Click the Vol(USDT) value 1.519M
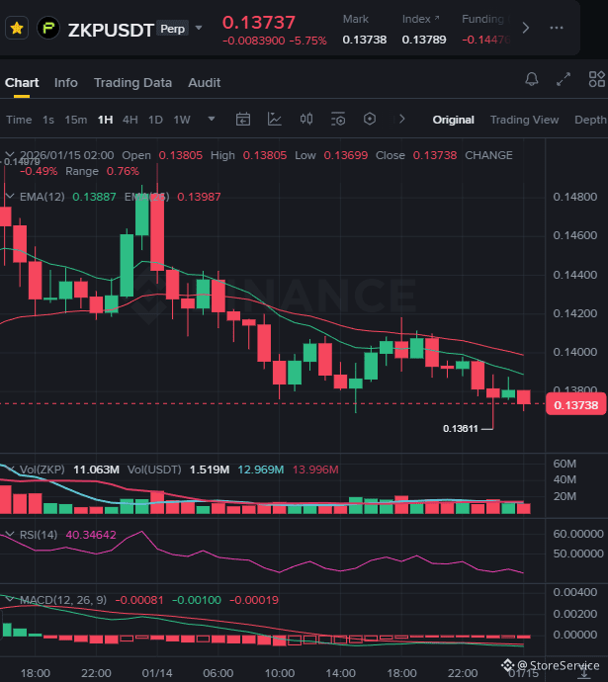 (x=210, y=469)
